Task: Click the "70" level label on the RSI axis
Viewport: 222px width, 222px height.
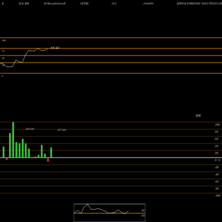Action: point(3,51)
